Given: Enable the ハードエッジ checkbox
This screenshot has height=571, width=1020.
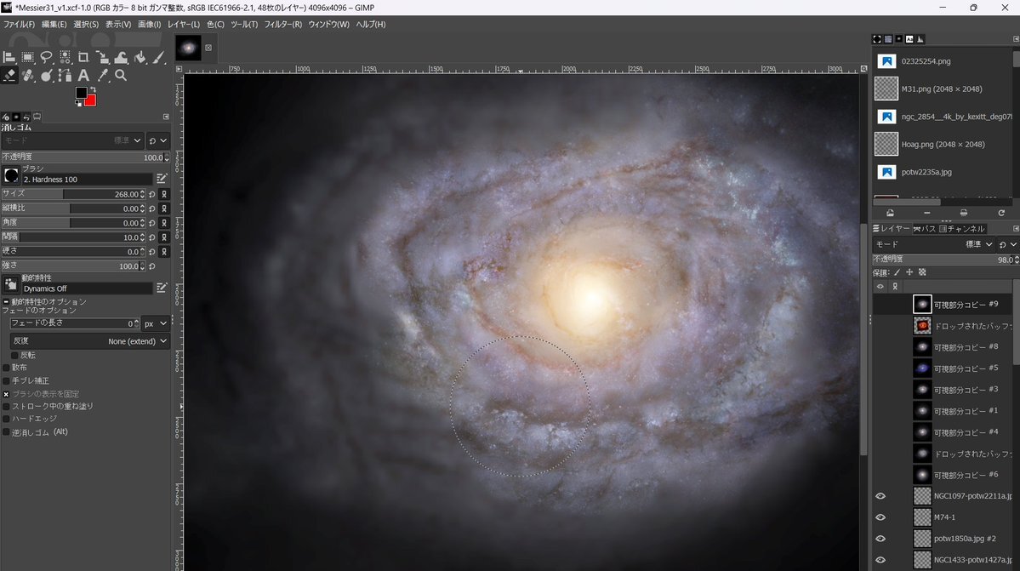Looking at the screenshot, I should coord(6,419).
